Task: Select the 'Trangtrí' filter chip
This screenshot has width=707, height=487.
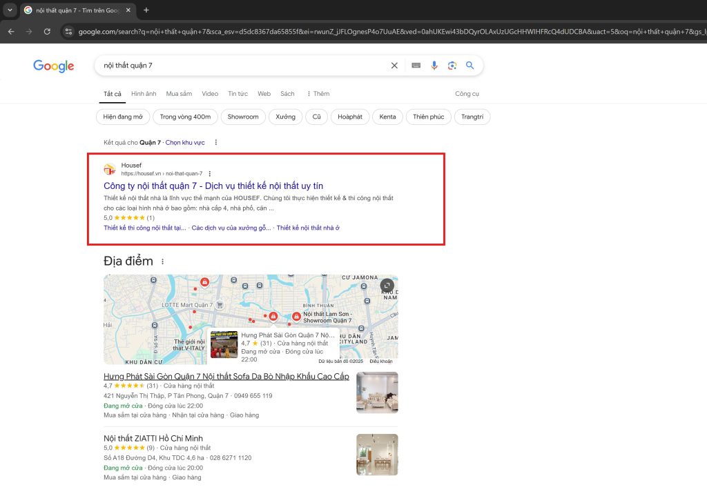Action: click(x=472, y=117)
